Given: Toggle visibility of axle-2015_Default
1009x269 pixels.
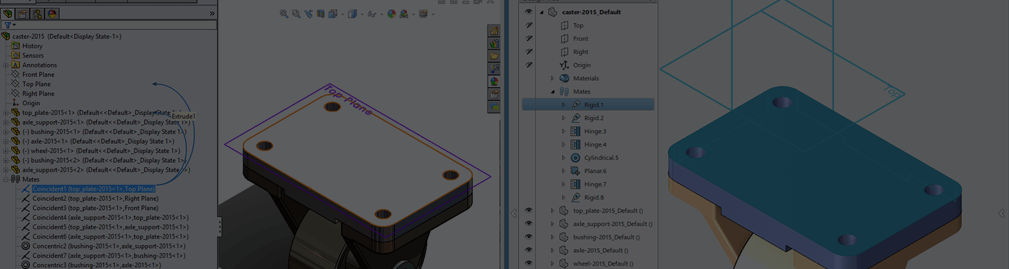Looking at the screenshot, I should pos(529,250).
